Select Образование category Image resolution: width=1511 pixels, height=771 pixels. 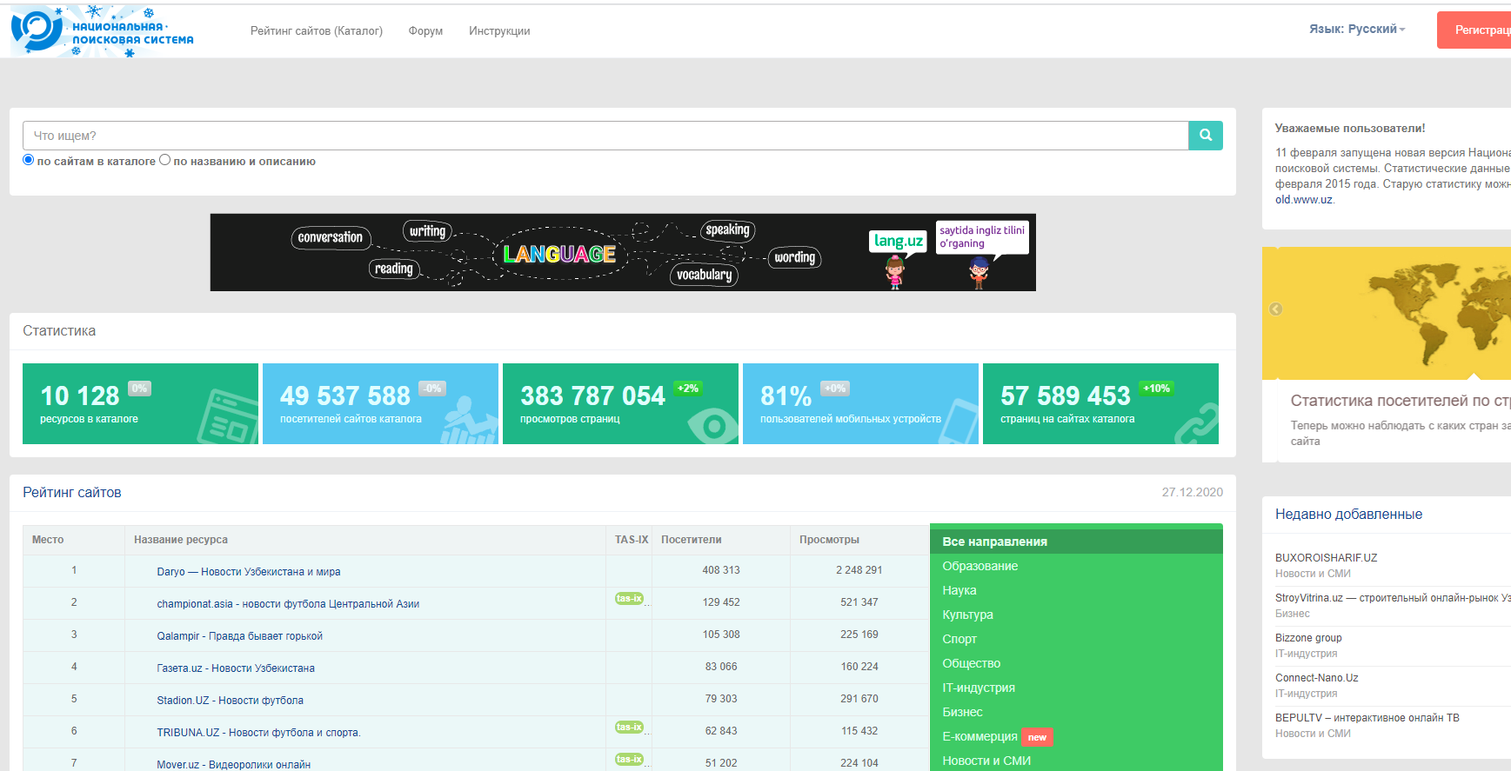979,566
